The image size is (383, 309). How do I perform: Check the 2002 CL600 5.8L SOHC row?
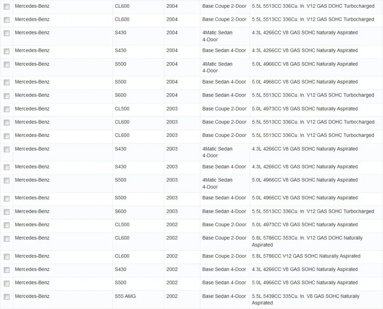pos(7,257)
